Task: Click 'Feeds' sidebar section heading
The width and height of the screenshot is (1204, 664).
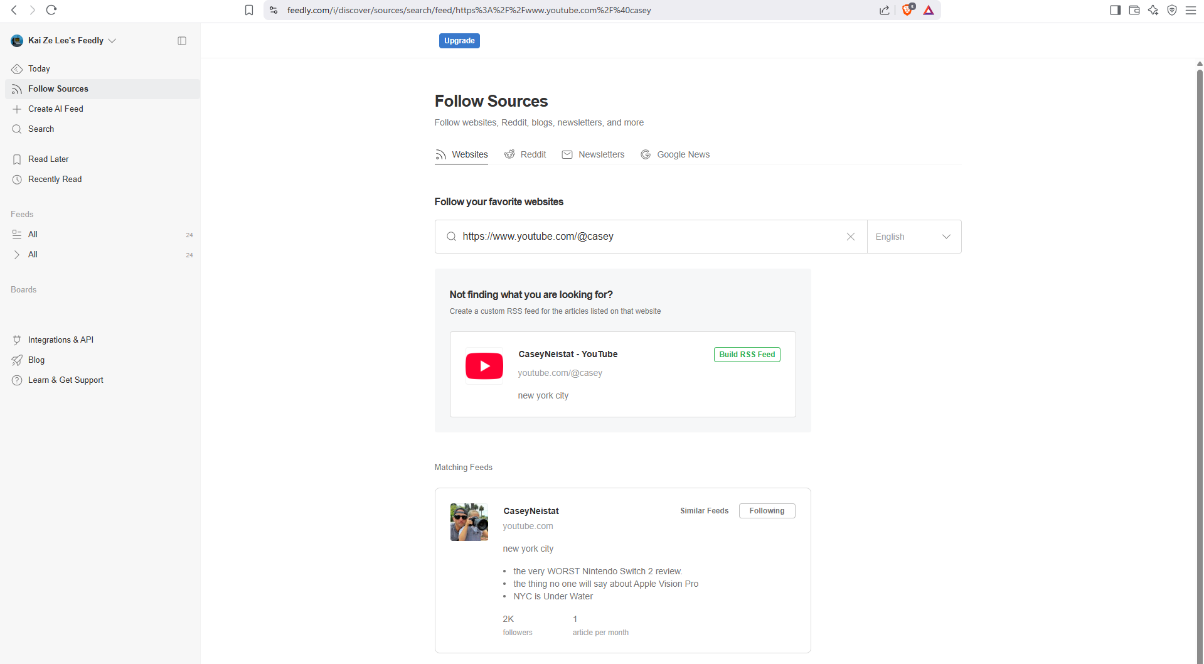Action: coord(22,215)
